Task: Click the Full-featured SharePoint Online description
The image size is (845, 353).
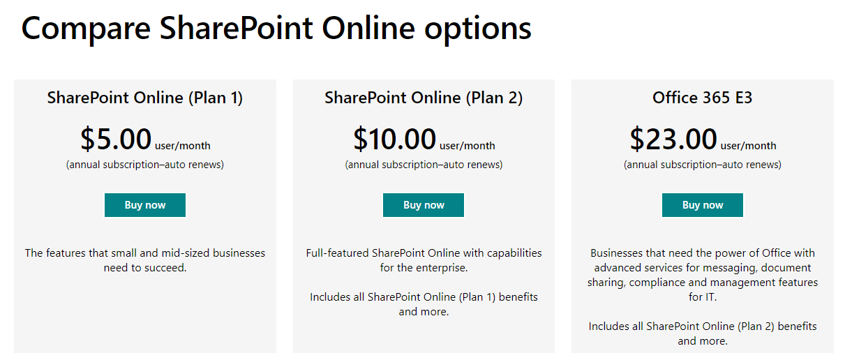Action: tap(424, 260)
